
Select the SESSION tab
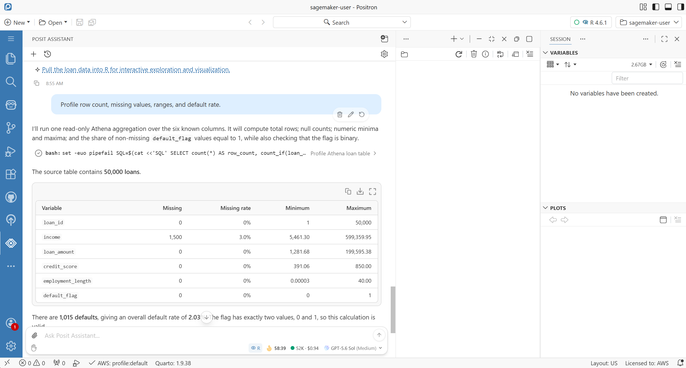point(560,39)
